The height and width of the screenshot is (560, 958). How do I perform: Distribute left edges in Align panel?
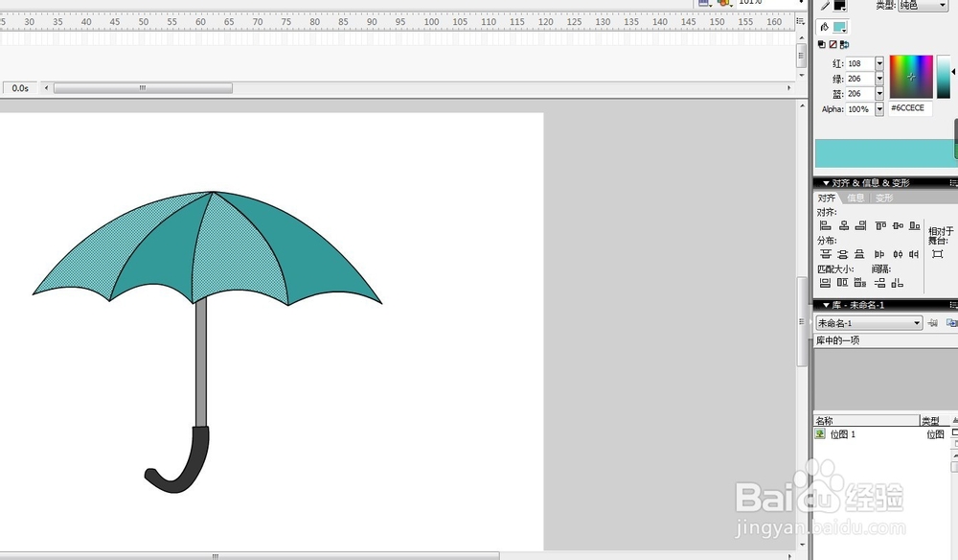click(x=879, y=254)
